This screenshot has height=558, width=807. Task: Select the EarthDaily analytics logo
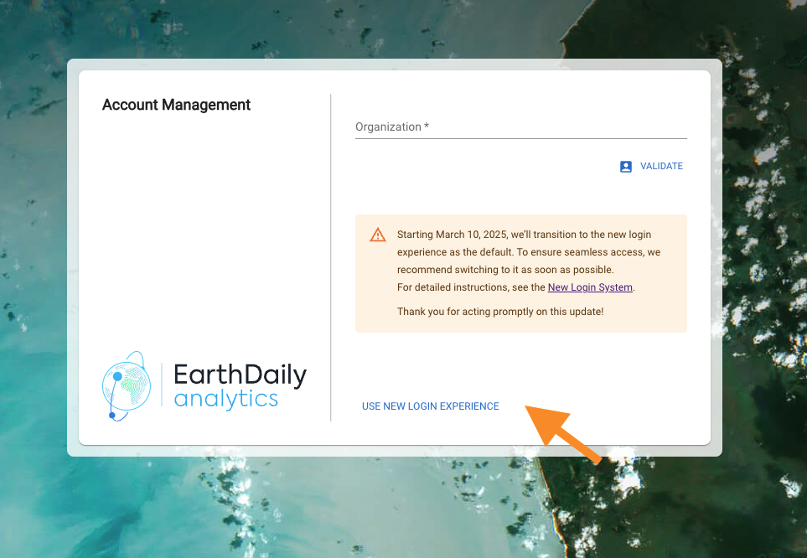pos(204,385)
